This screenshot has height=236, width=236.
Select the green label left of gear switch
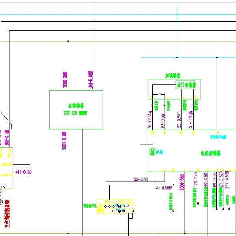point(90,206)
